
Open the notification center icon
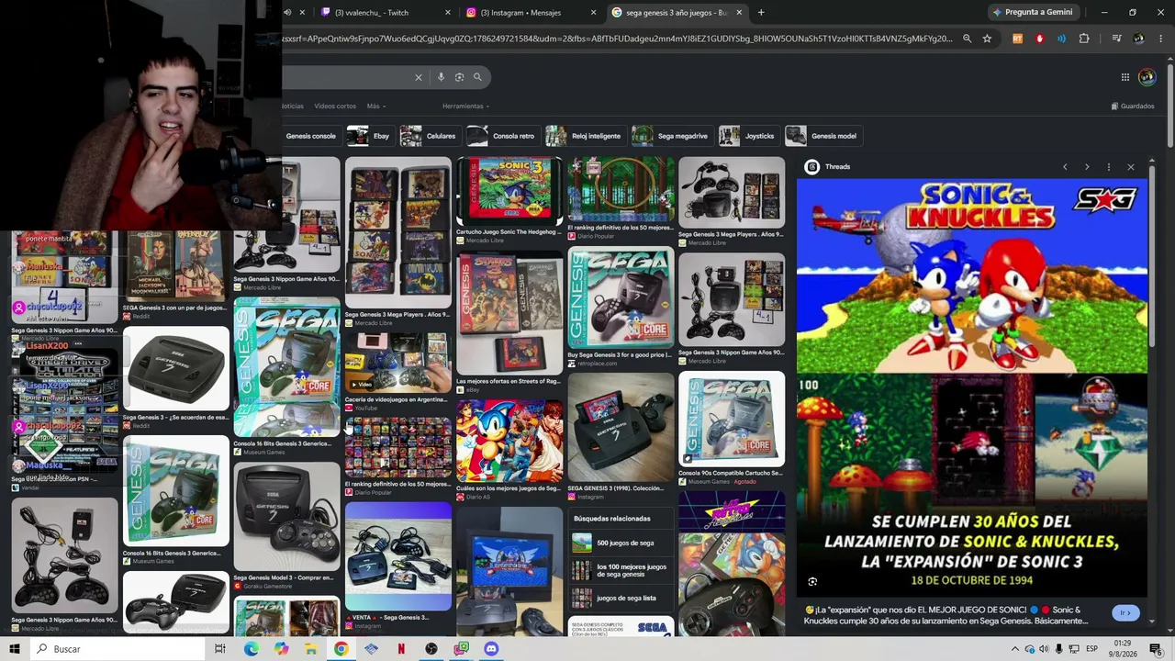1156,649
